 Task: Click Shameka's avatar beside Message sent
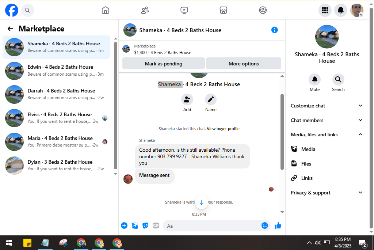tap(128, 179)
